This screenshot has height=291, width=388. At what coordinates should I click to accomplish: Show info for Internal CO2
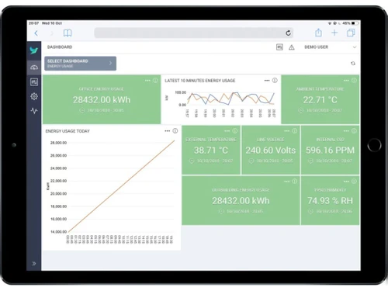pos(354,131)
